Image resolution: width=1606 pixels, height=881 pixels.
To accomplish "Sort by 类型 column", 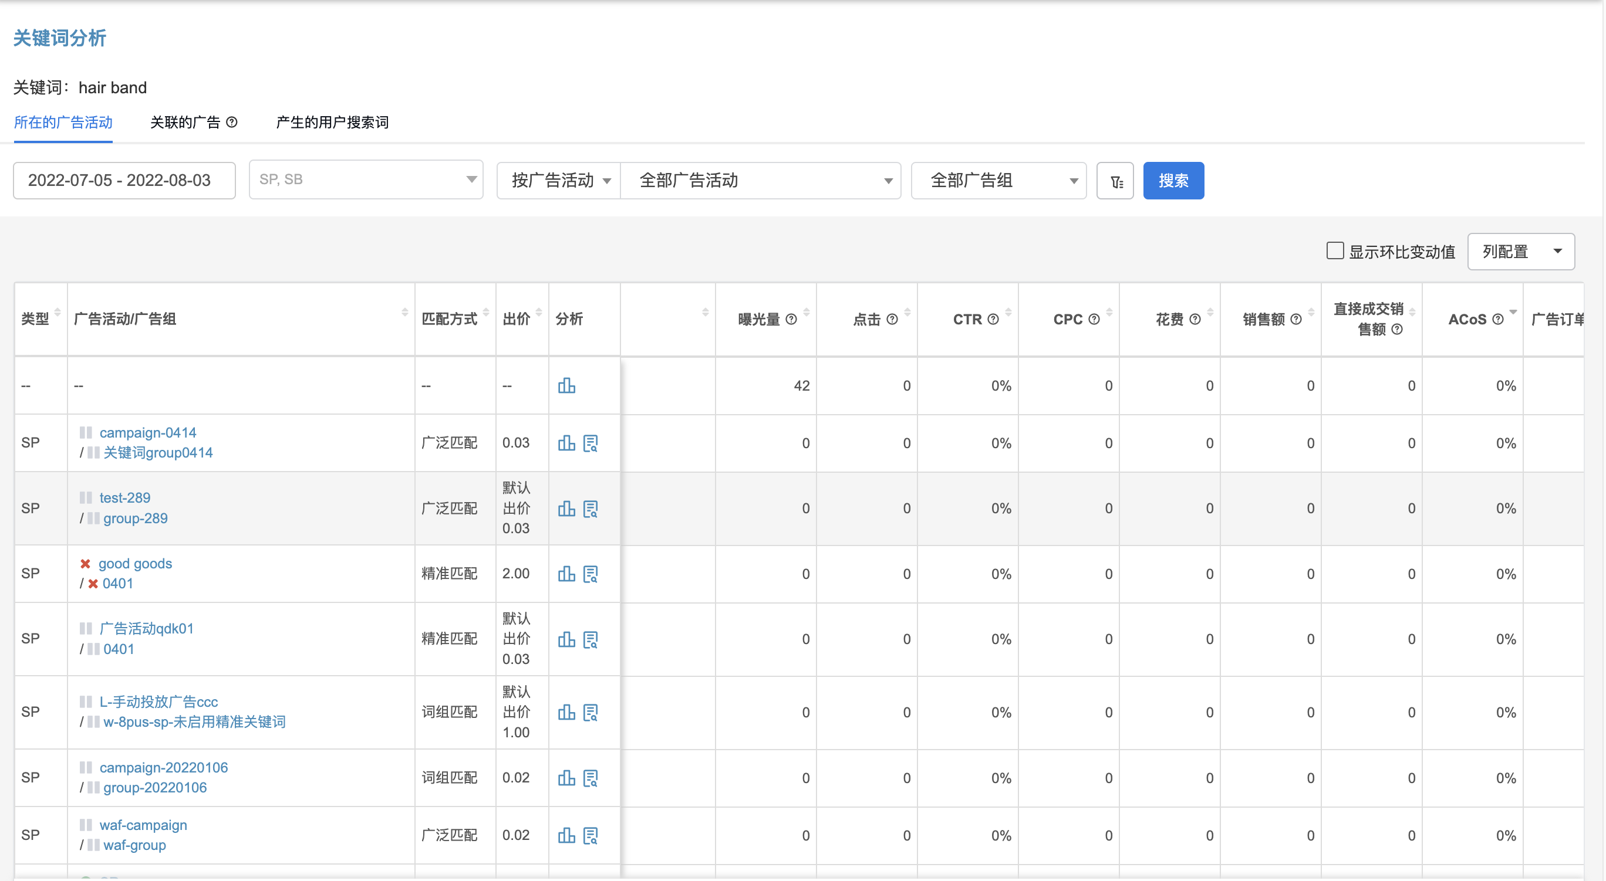I will point(58,312).
